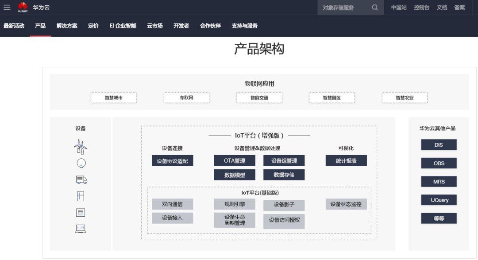Viewport: 478px width, 260px height.
Task: Click the 统计报表 block
Action: click(346, 161)
